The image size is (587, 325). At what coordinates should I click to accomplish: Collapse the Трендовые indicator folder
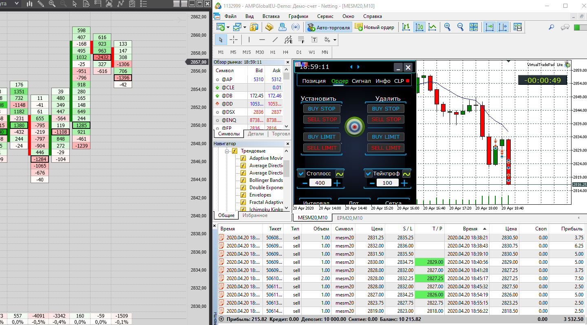coord(227,151)
